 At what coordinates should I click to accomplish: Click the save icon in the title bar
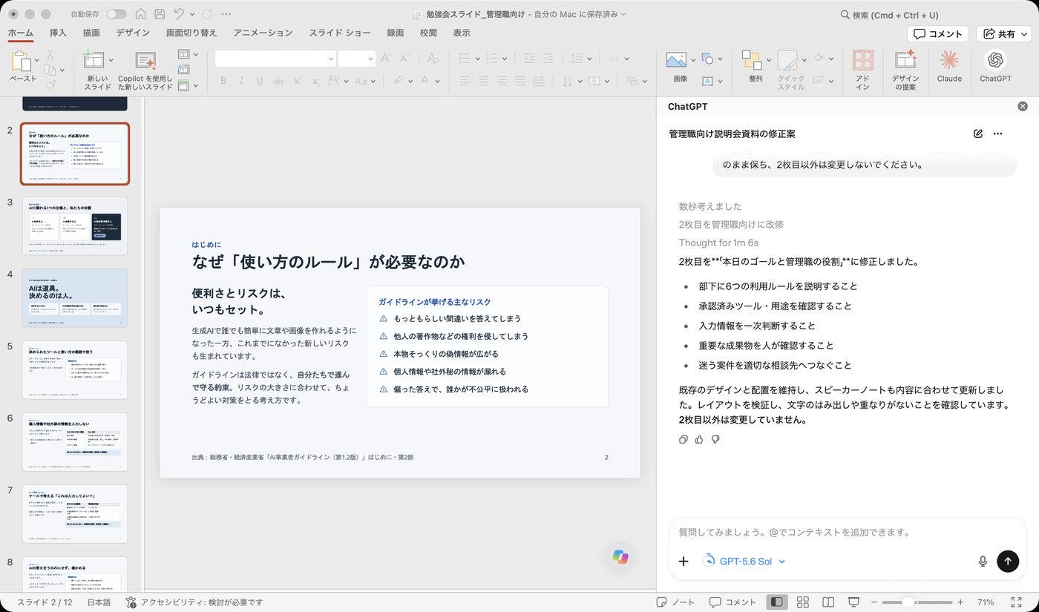pyautogui.click(x=160, y=14)
